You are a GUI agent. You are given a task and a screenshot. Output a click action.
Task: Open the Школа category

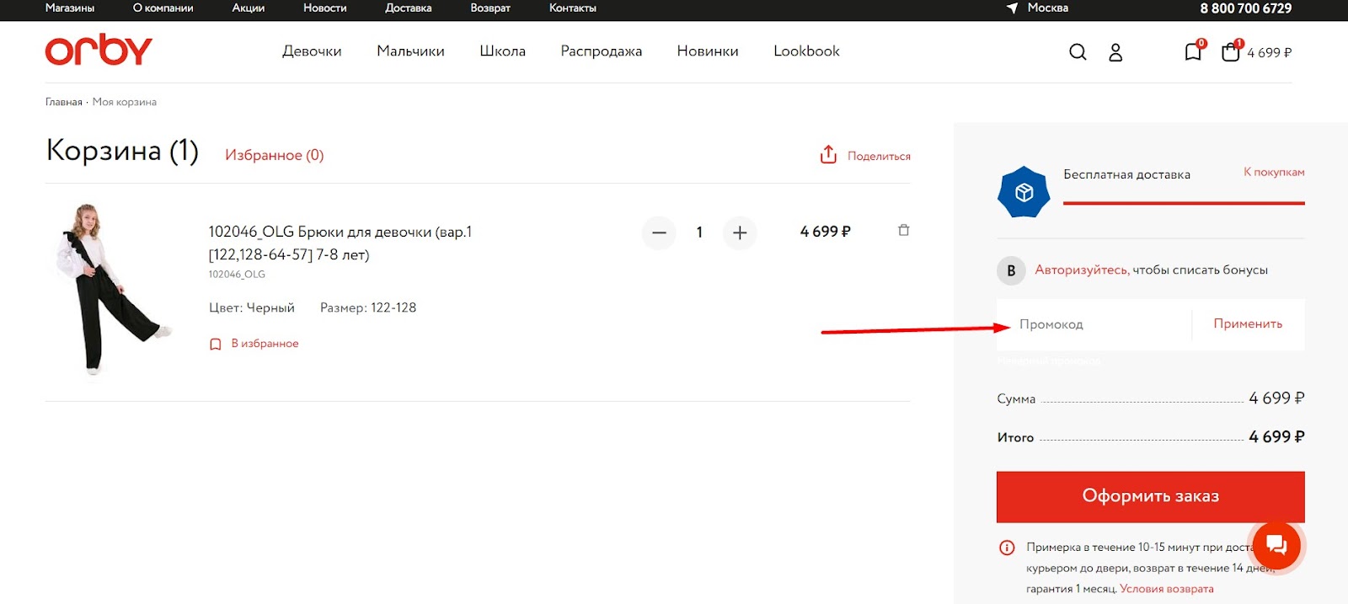502,51
